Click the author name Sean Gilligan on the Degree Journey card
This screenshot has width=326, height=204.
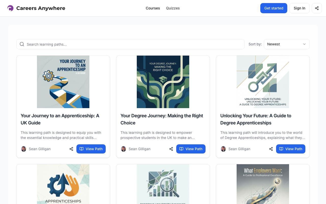pyautogui.click(x=140, y=149)
